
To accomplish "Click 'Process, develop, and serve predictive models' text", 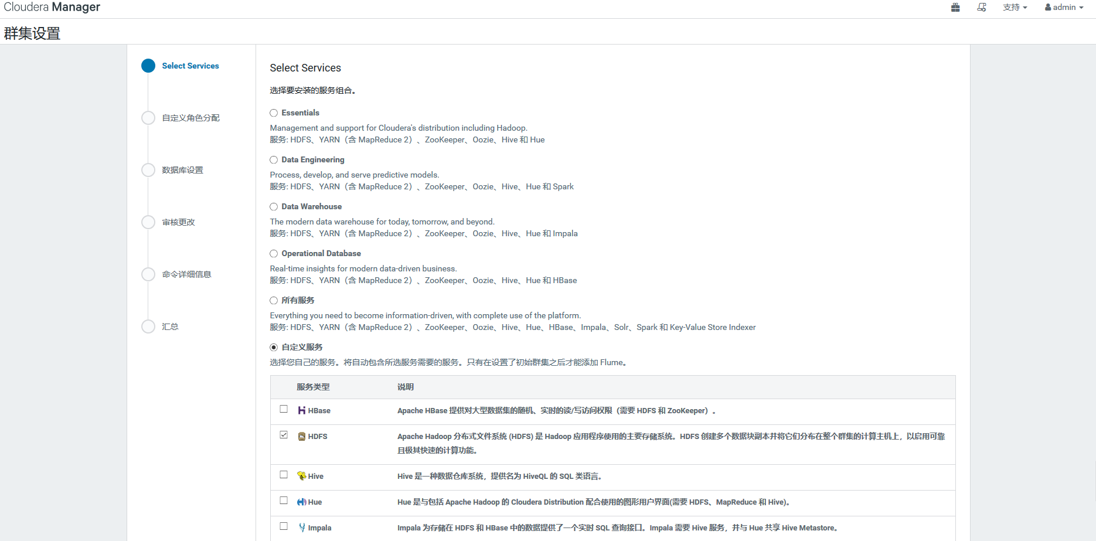I will [355, 175].
